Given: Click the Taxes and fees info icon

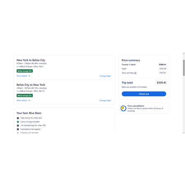Looking at the screenshot, I should 135,73.
